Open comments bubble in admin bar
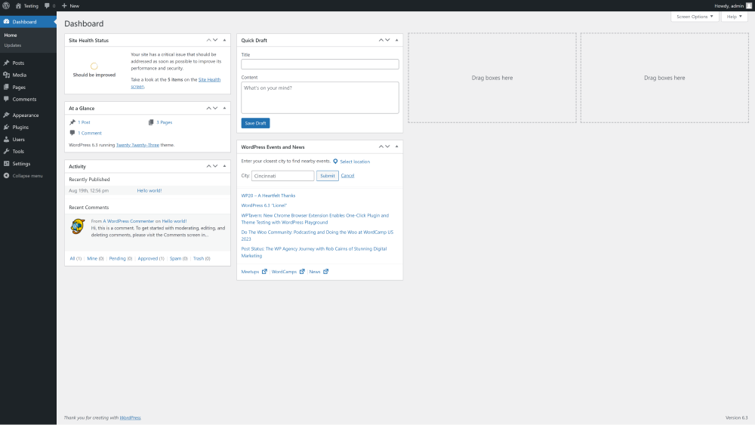The height and width of the screenshot is (425, 755). point(47,6)
